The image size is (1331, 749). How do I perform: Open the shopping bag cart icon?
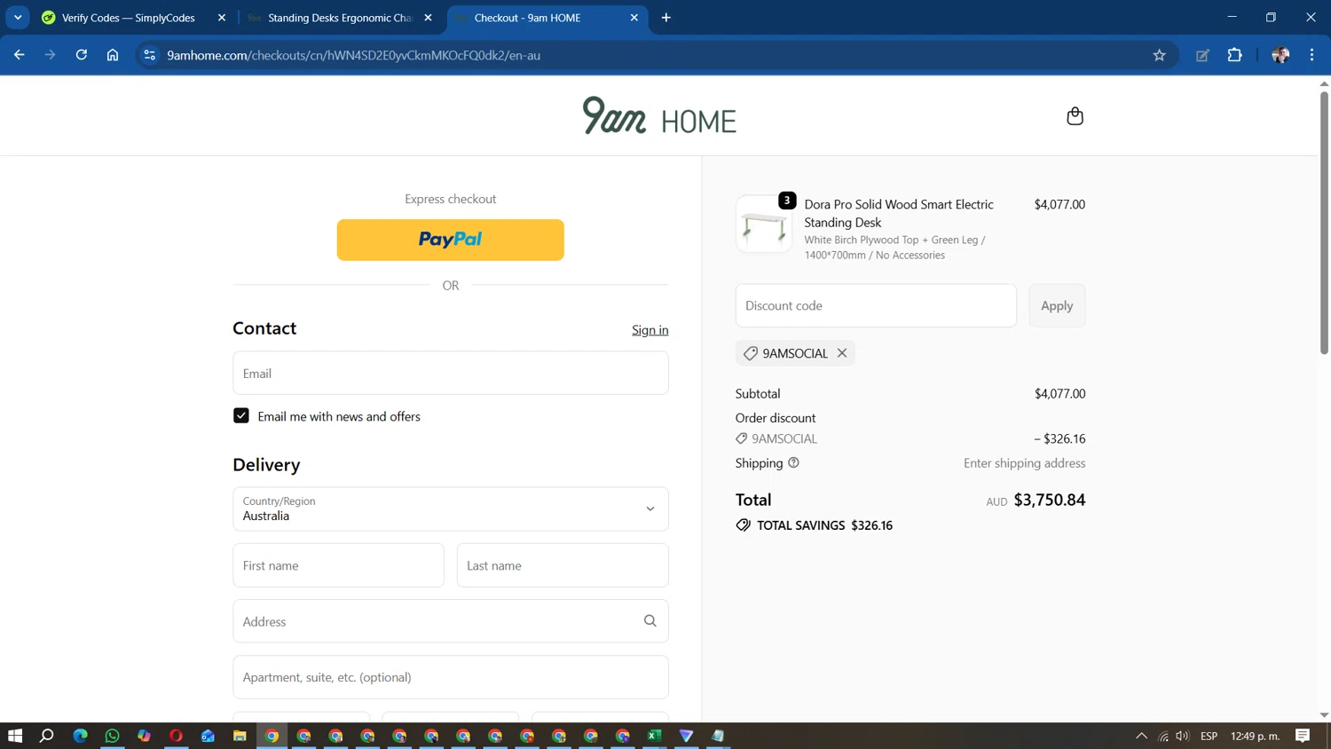(x=1075, y=116)
